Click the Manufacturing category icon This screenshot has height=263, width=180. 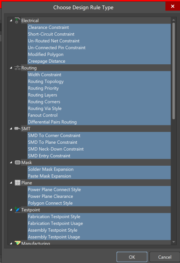(18, 243)
